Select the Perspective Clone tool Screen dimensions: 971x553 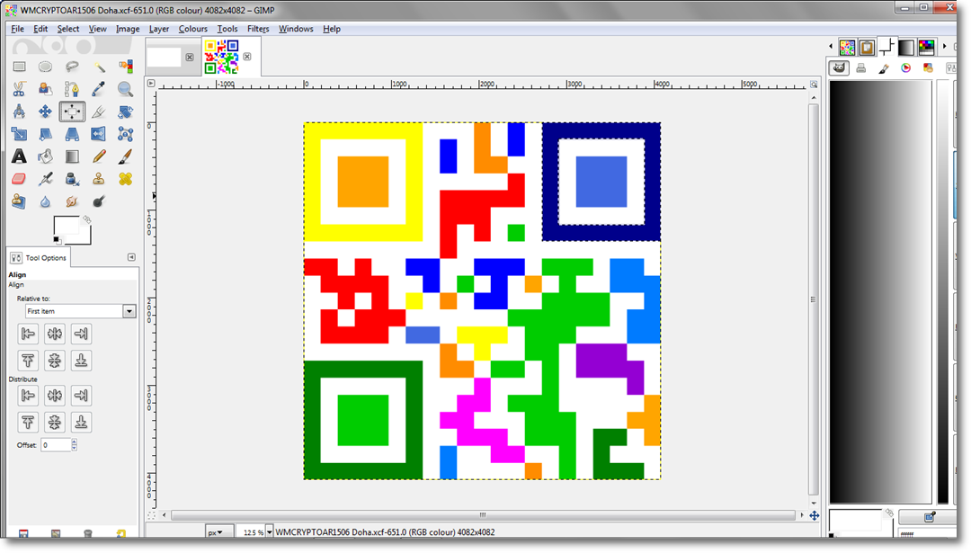pyautogui.click(x=19, y=201)
